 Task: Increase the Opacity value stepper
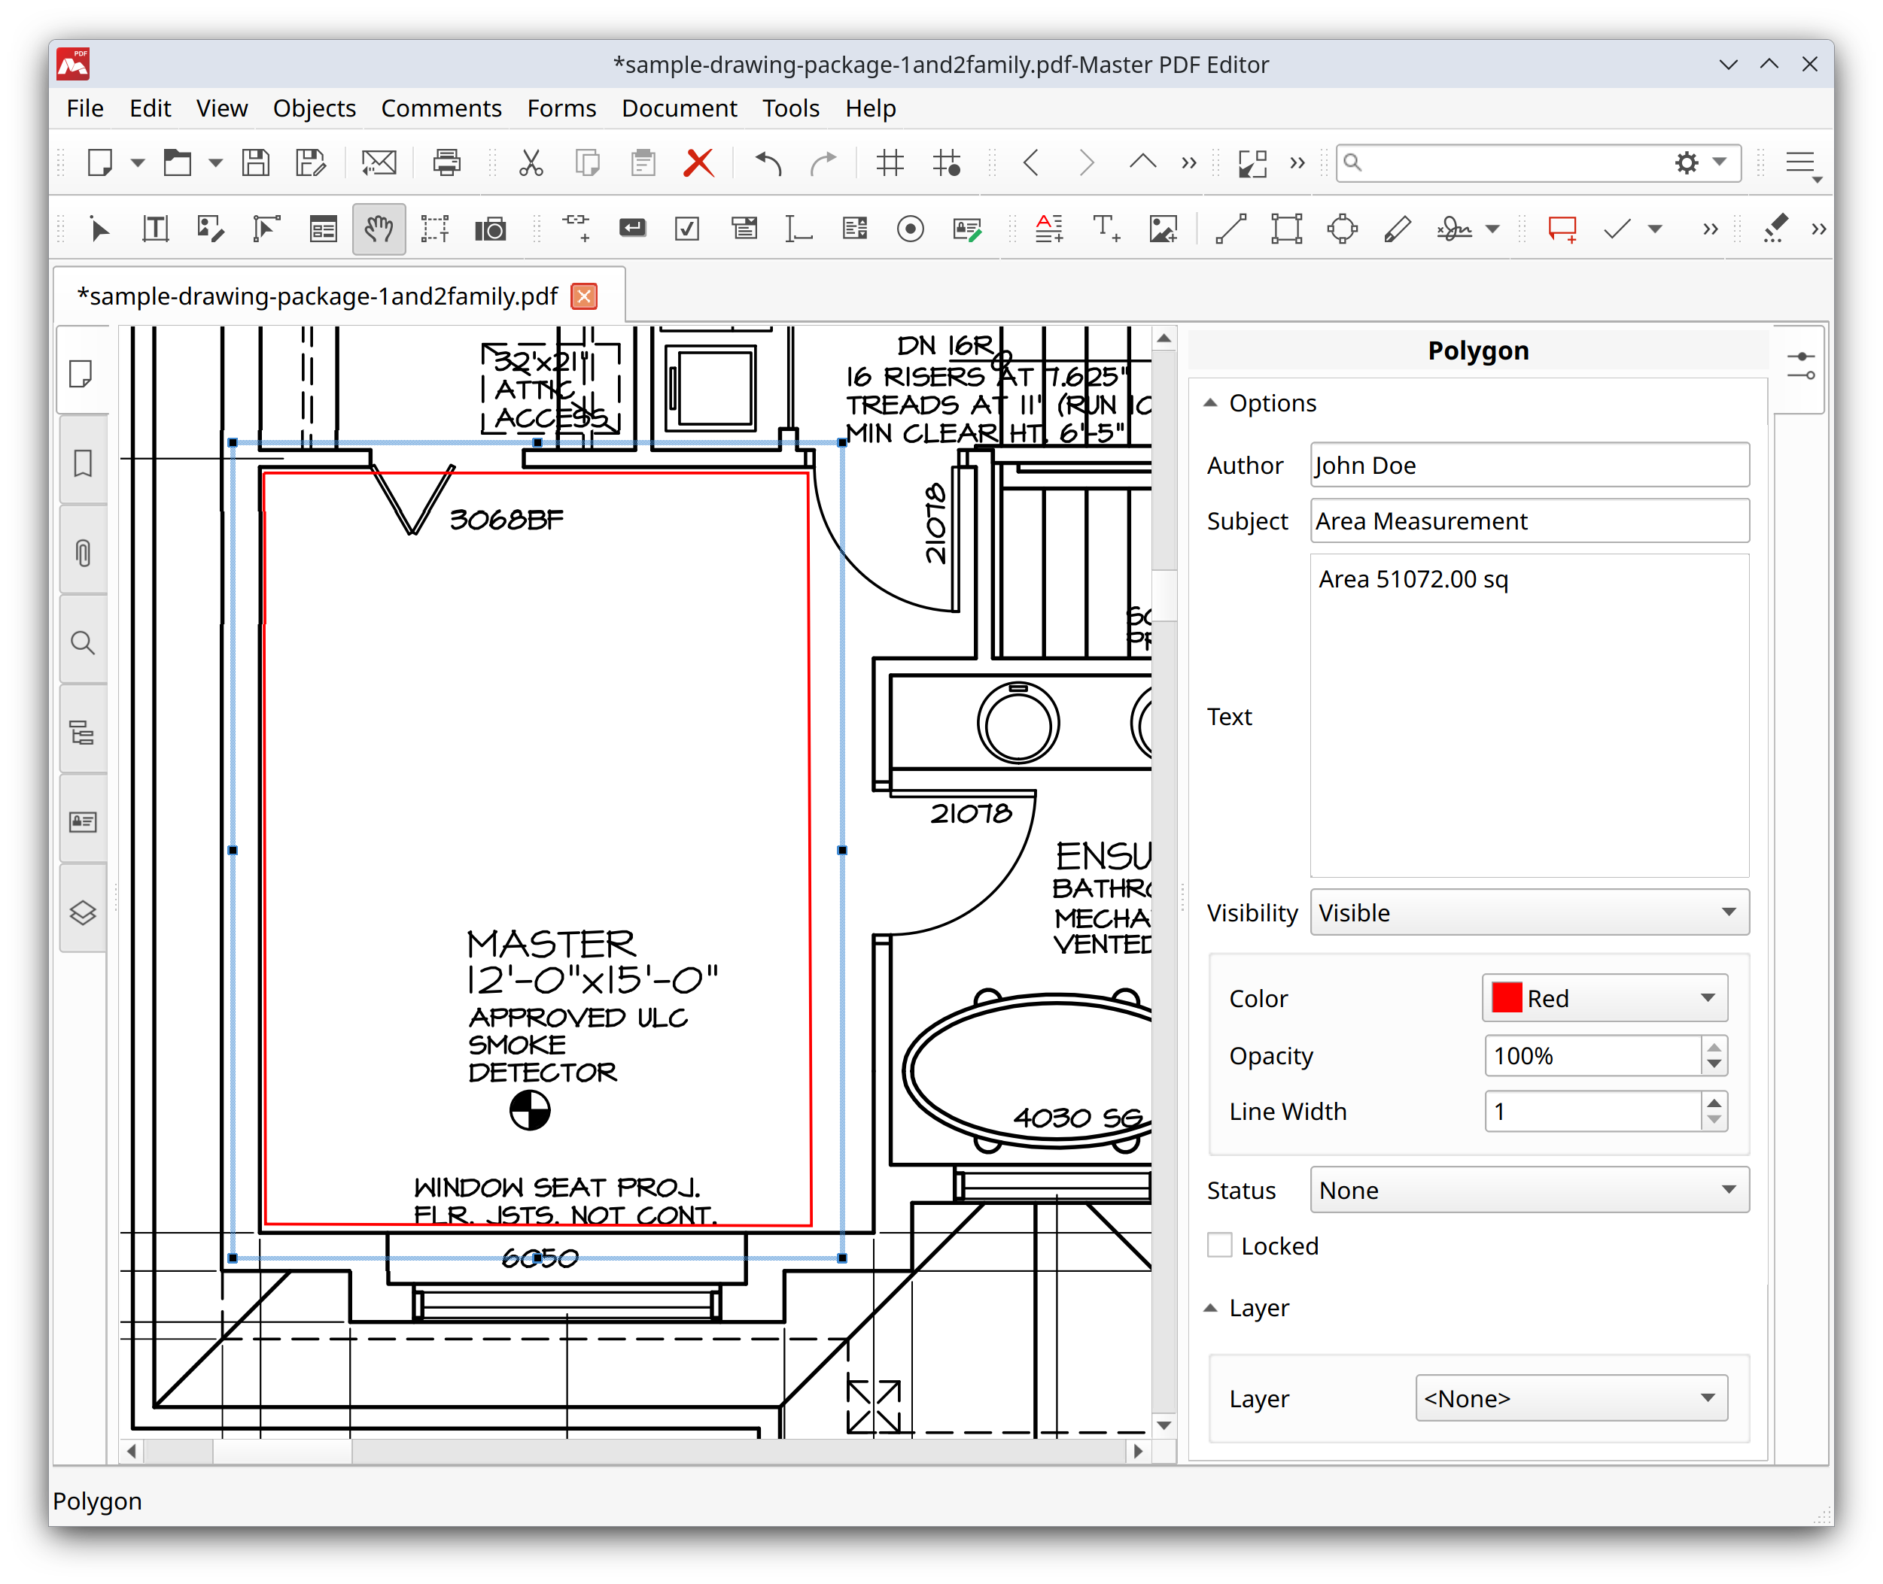pos(1714,1047)
